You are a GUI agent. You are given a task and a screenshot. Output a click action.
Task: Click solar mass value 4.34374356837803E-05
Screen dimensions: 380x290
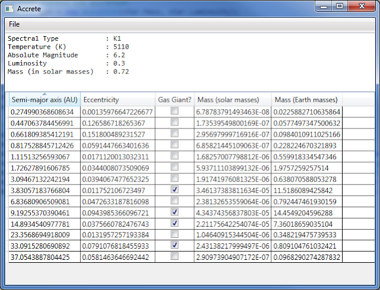pyautogui.click(x=233, y=213)
